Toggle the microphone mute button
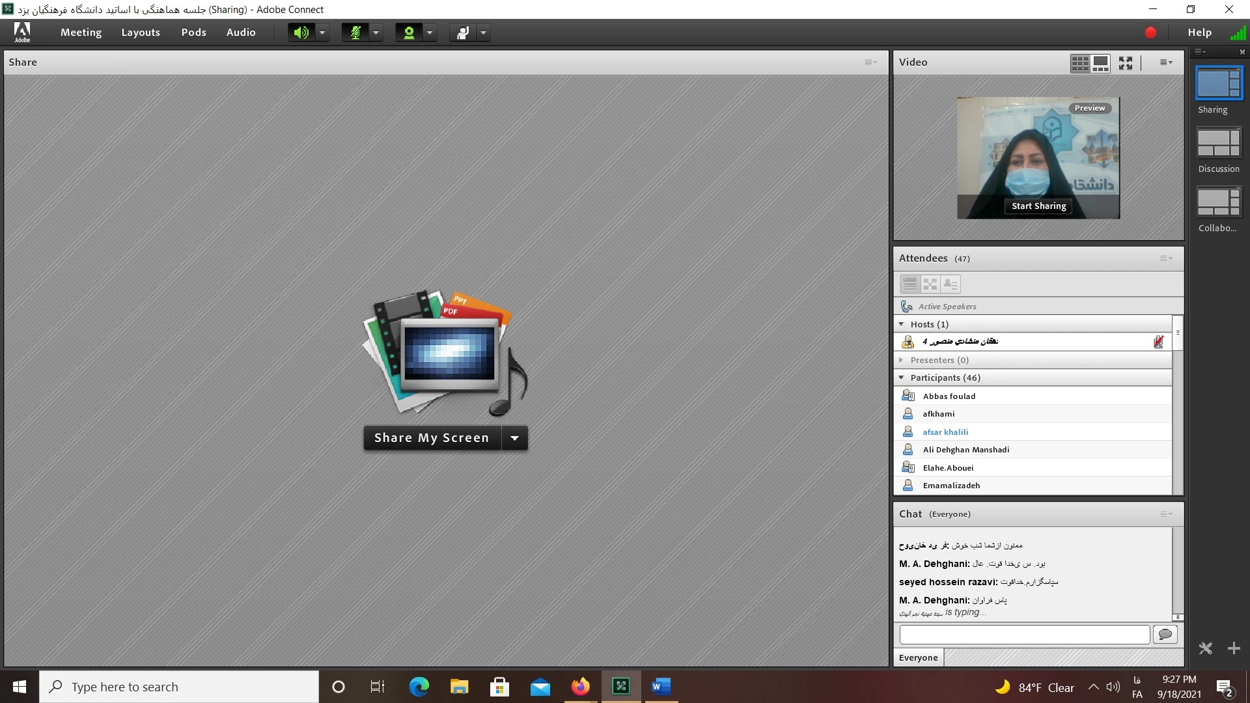Viewport: 1250px width, 703px height. [355, 33]
